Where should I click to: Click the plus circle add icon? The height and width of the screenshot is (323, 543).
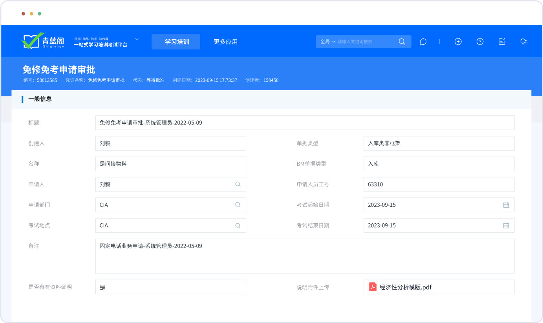(458, 42)
